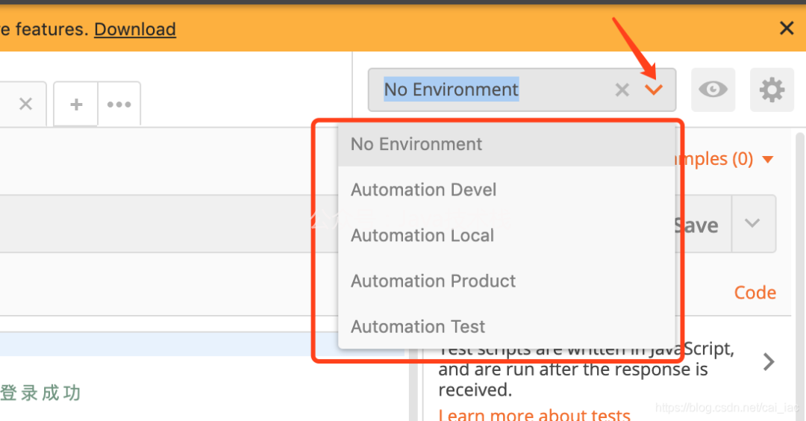This screenshot has height=421, width=806.
Task: Open the Code snippet link
Action: click(x=755, y=293)
